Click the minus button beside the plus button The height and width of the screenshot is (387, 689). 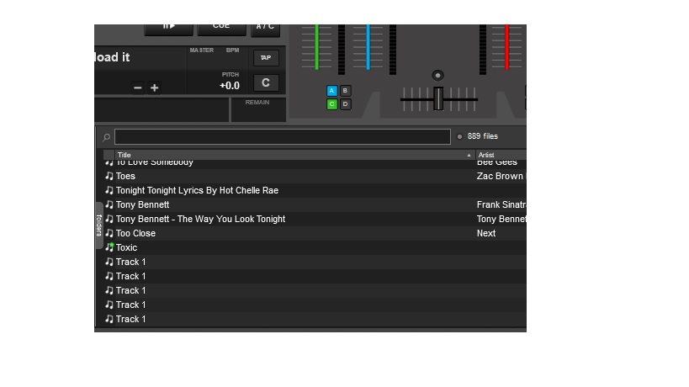[x=137, y=87]
